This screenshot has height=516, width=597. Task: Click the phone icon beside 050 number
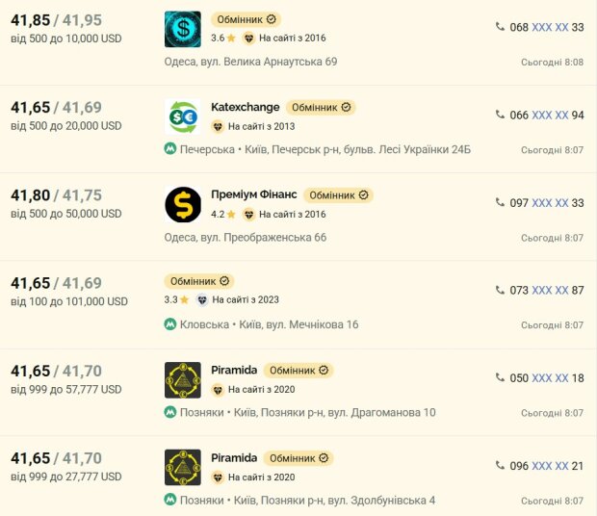(500, 377)
